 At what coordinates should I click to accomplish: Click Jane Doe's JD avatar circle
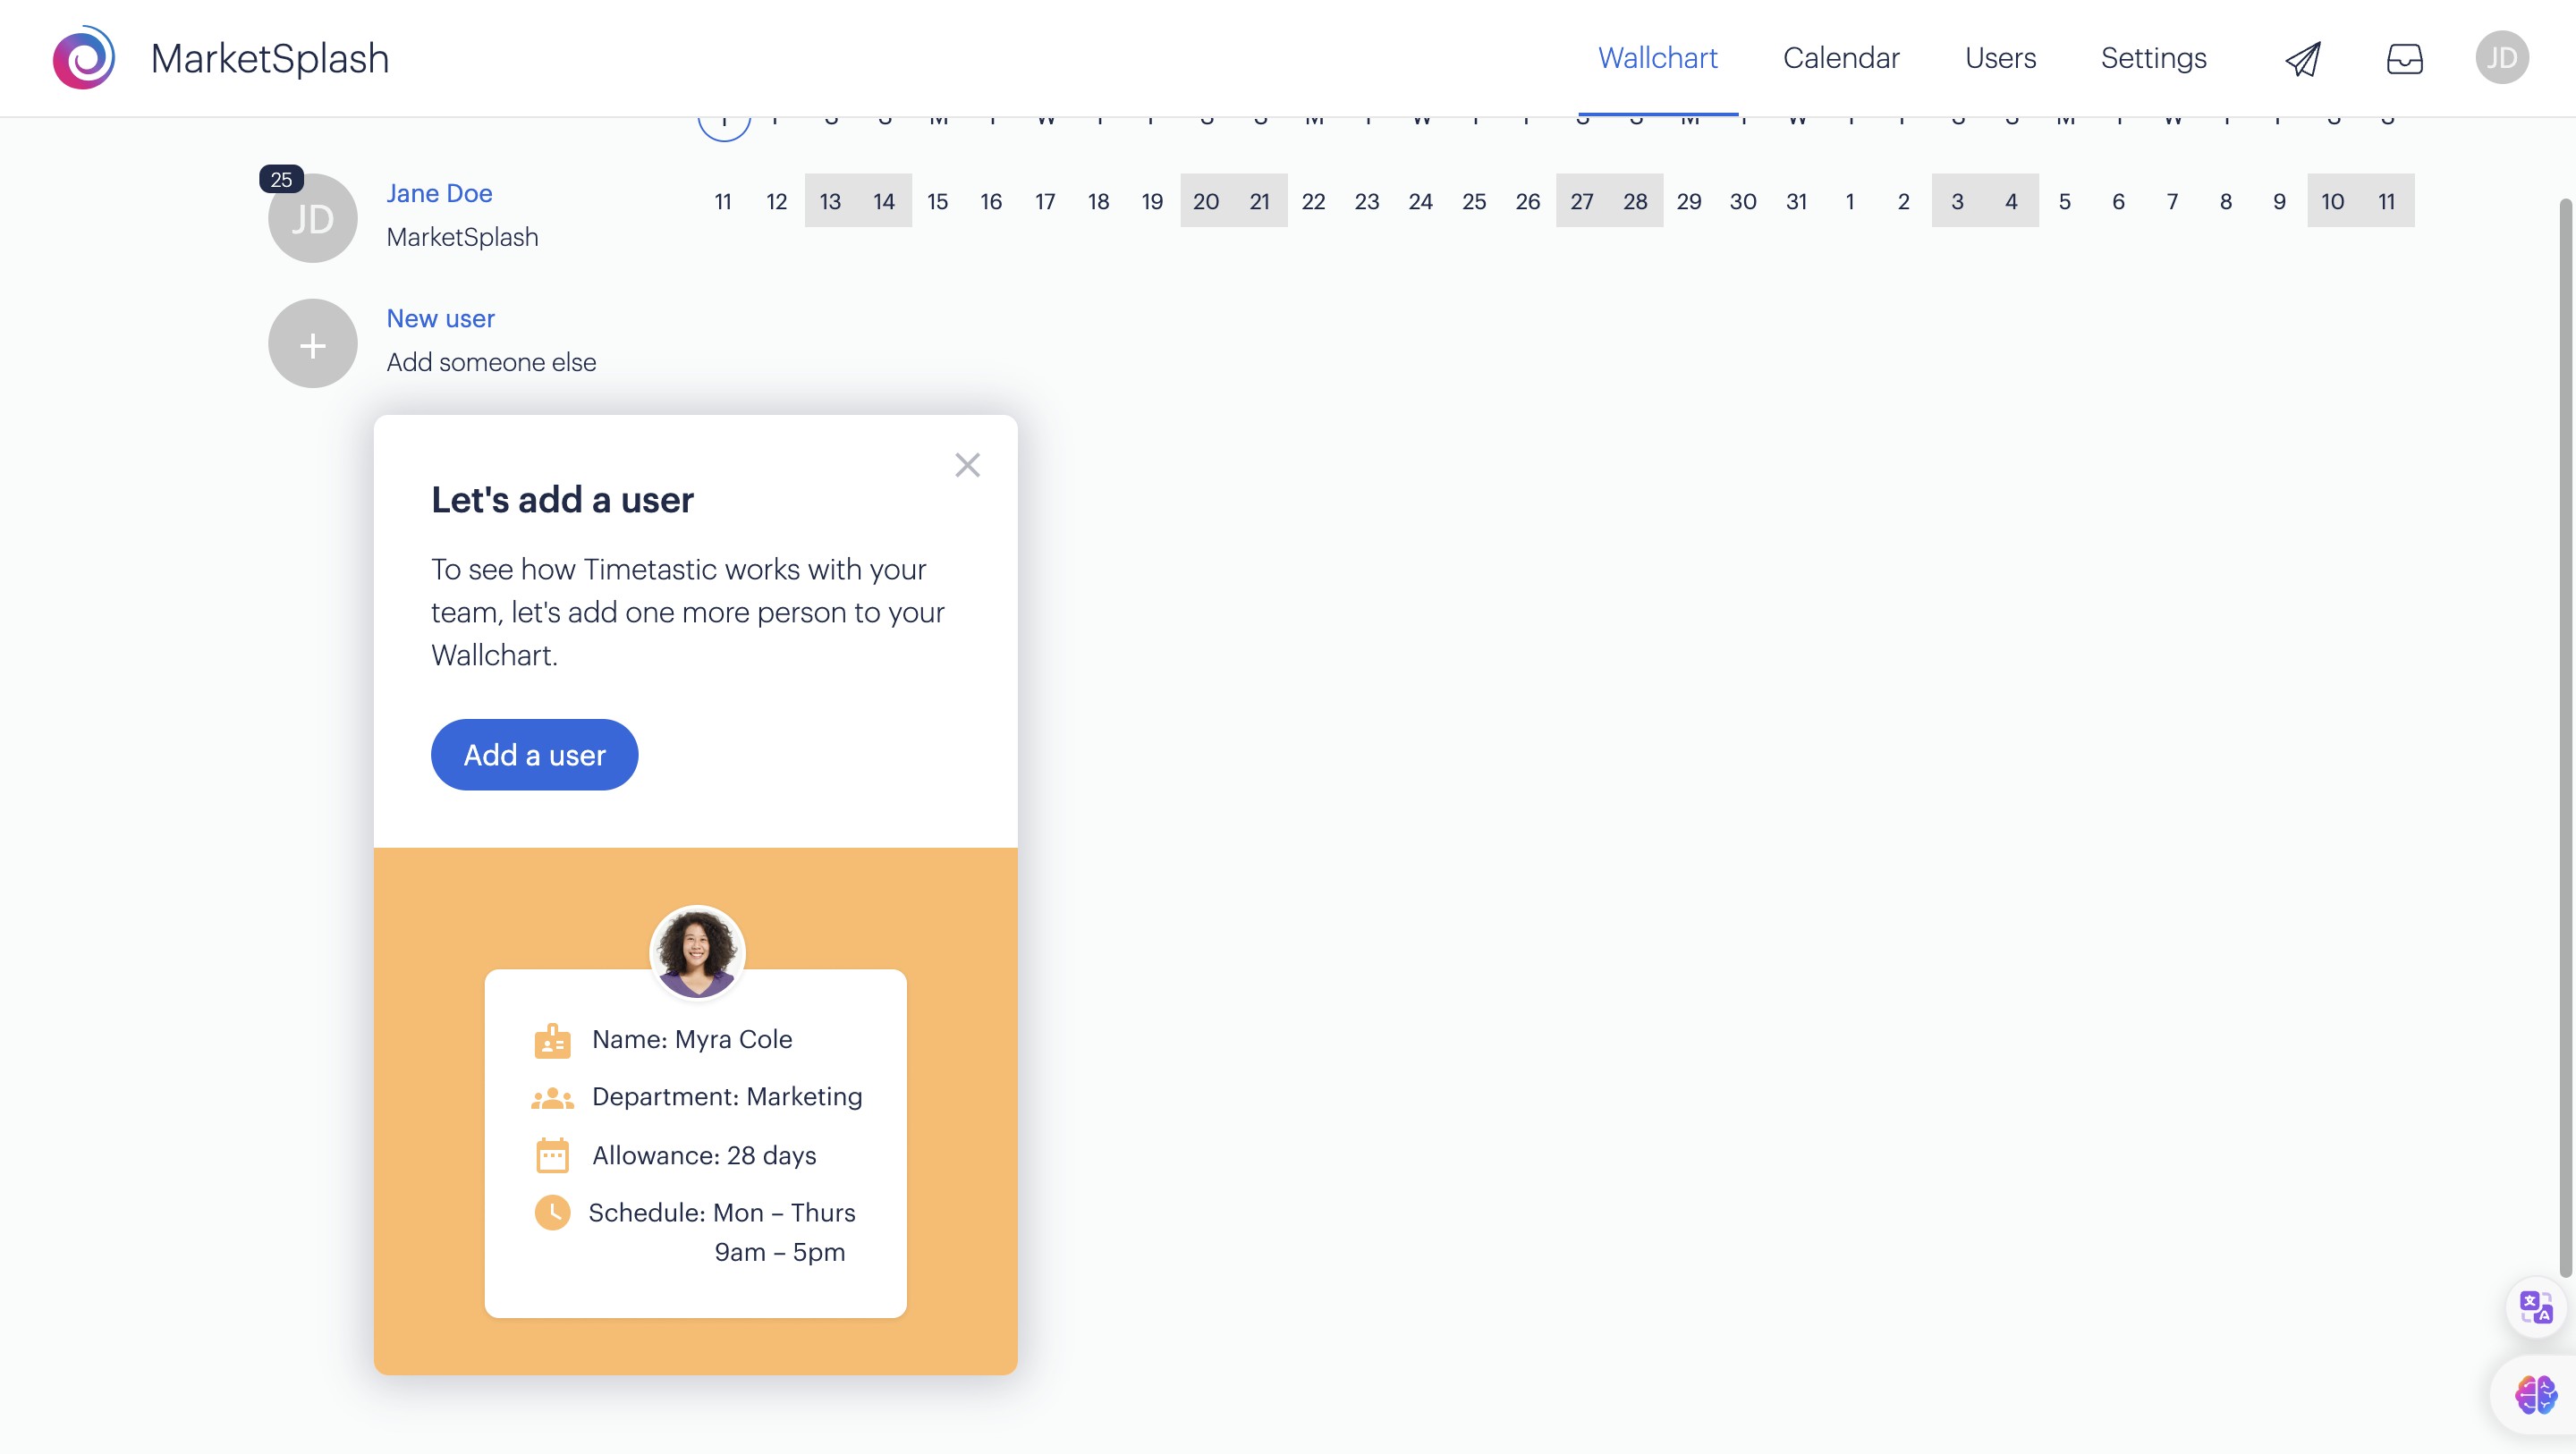tap(312, 219)
